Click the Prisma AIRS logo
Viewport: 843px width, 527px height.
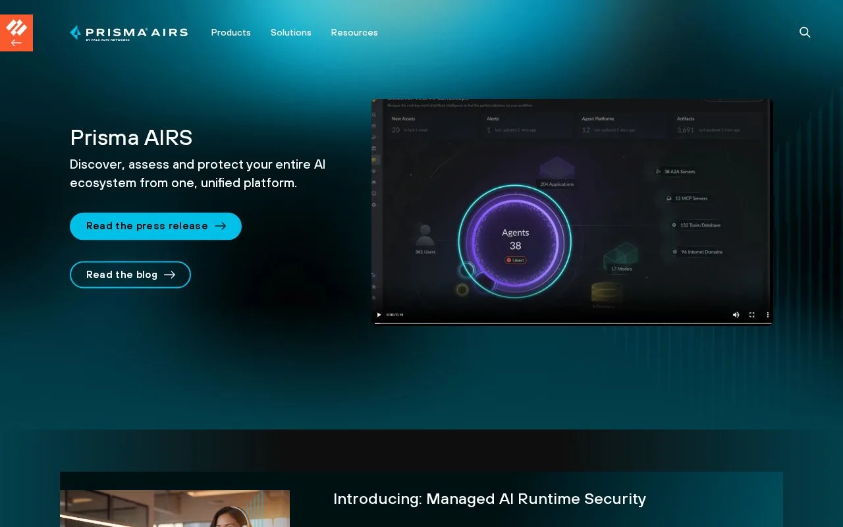point(129,33)
